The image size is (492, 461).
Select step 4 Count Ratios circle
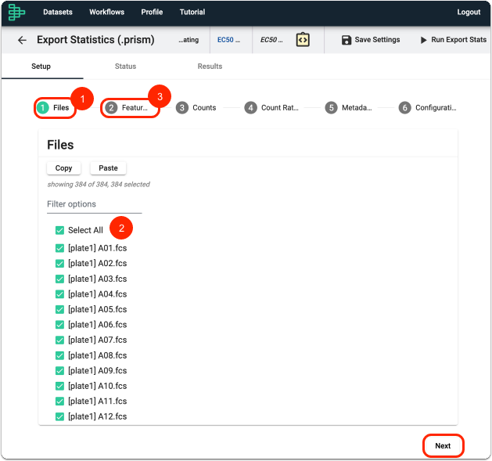(x=251, y=108)
